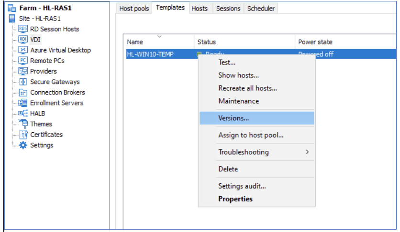Choose Assign to host pool... entry
Viewport: 400px width, 232px height.
[256, 135]
